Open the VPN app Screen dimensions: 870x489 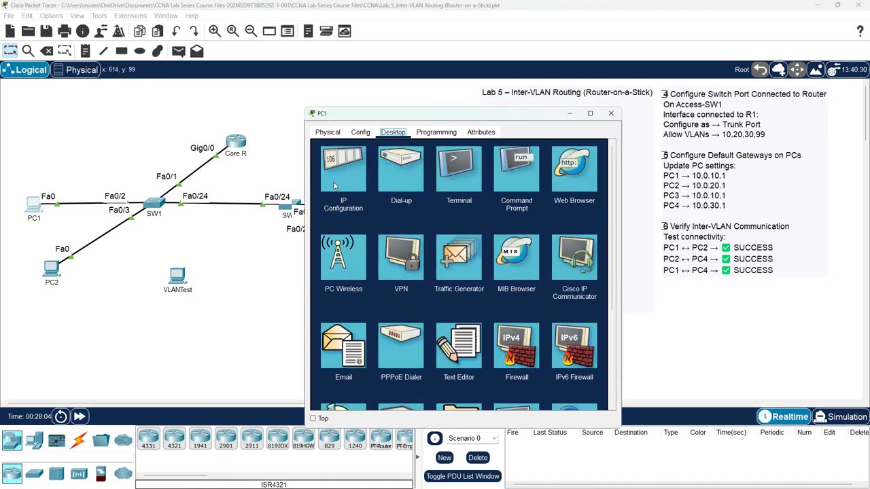coord(401,264)
